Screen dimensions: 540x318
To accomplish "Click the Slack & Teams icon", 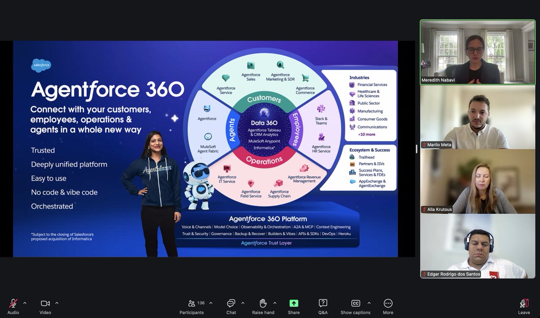I will 321,109.
